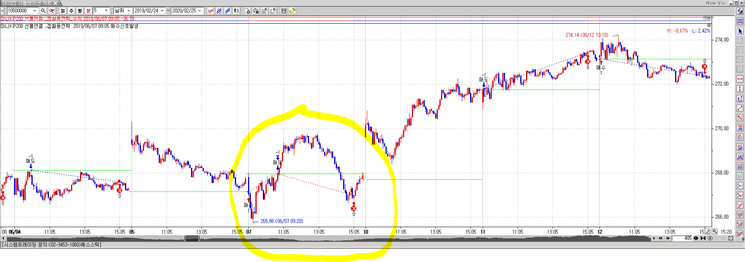
Task: Toggle the weekly (주) period button
Action: click(71, 11)
